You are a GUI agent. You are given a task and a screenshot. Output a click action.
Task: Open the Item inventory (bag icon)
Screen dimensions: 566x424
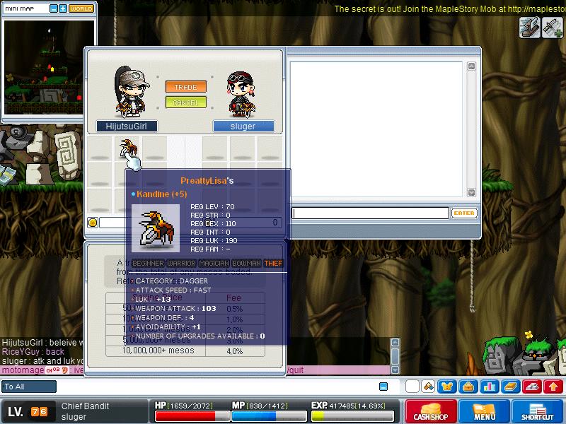pyautogui.click(x=468, y=387)
